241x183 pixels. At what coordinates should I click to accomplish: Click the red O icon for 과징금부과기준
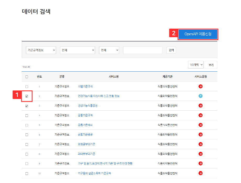pos(200,144)
